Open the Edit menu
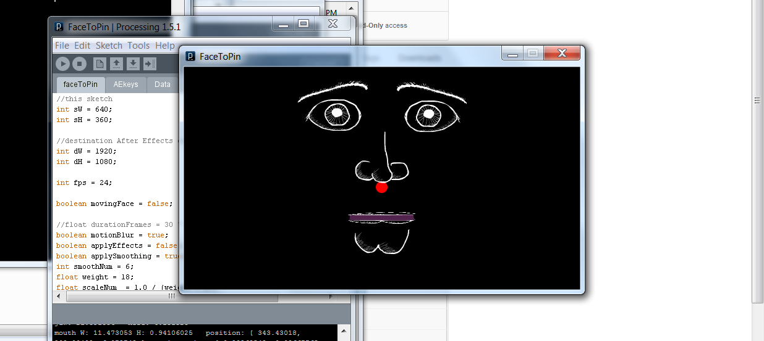 [82, 46]
